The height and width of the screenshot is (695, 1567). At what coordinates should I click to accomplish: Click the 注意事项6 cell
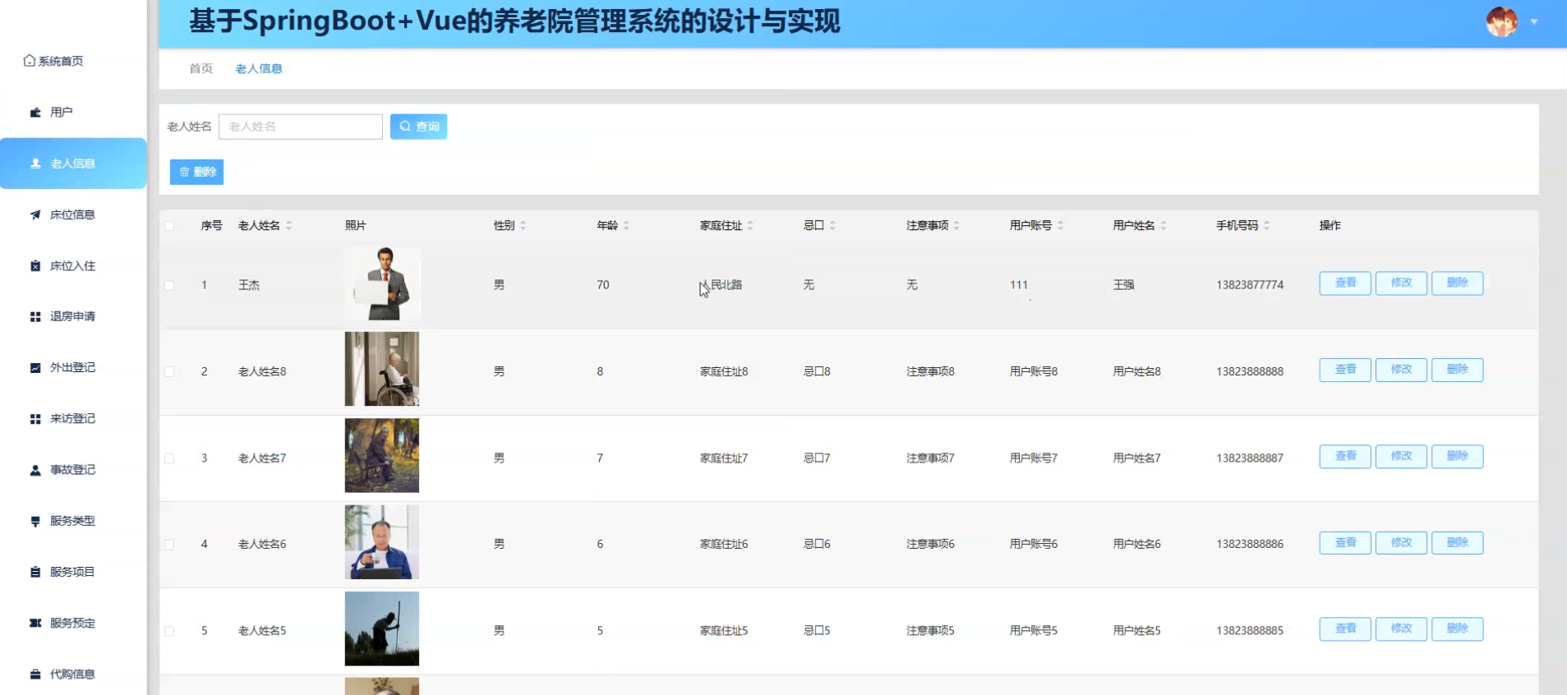[930, 544]
